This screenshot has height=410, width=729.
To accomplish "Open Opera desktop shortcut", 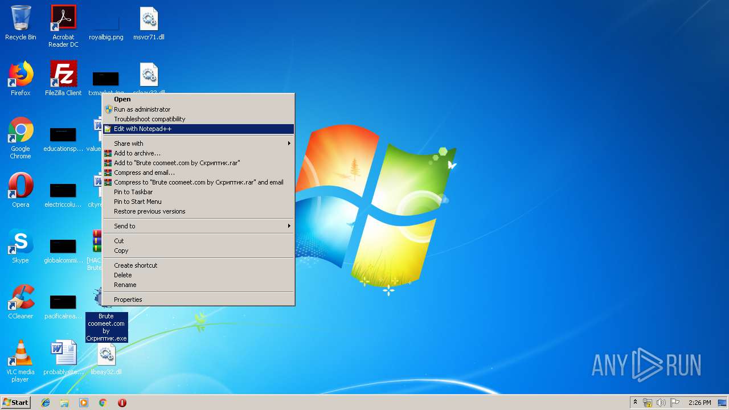I will click(21, 190).
